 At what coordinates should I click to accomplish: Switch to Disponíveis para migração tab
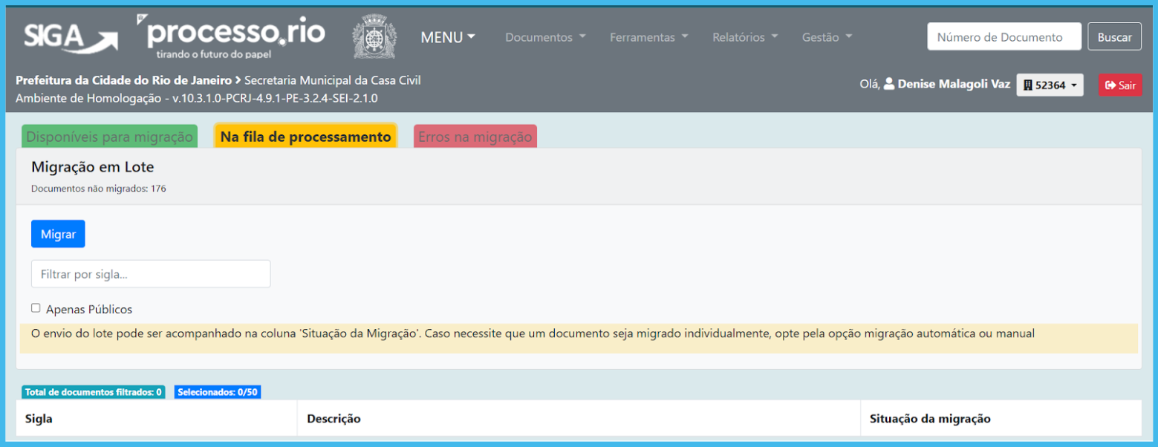coord(109,137)
